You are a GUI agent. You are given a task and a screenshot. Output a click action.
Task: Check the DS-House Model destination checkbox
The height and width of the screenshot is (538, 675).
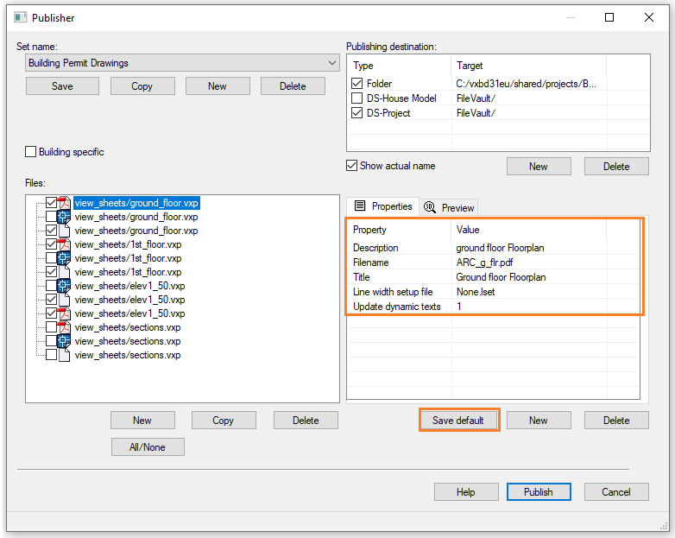click(357, 98)
